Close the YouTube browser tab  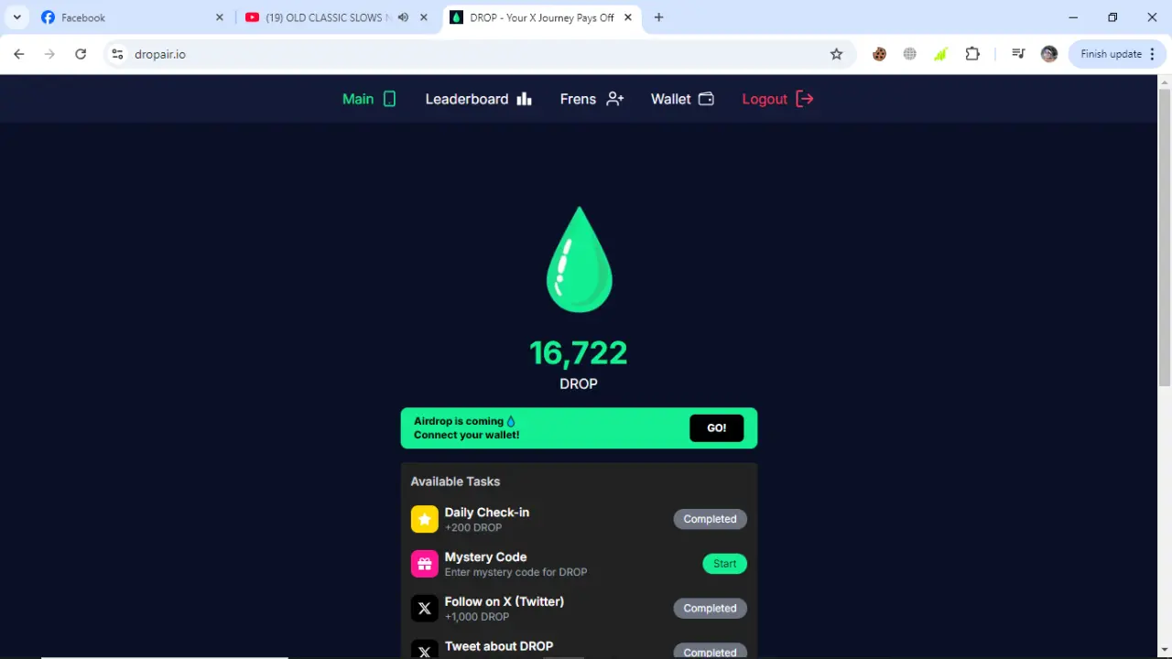426,17
